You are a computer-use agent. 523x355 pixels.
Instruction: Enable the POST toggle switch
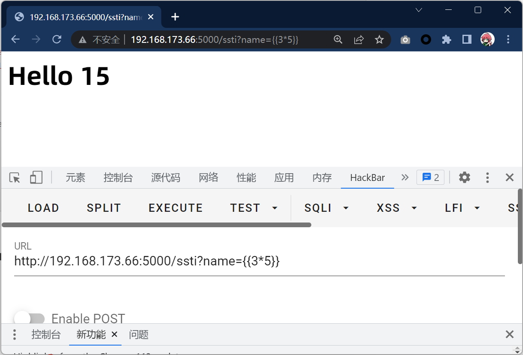[x=29, y=319]
